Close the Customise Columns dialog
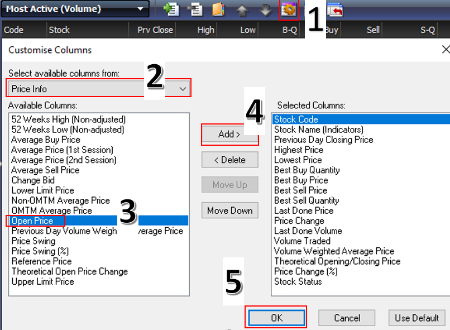 (x=445, y=50)
